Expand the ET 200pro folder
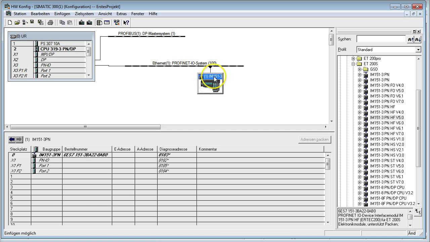This screenshot has width=430, height=242. click(353, 58)
